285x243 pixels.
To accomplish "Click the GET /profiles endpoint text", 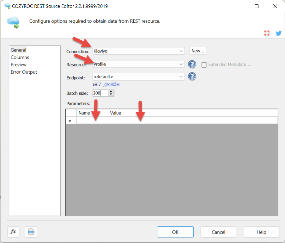I will tap(106, 84).
